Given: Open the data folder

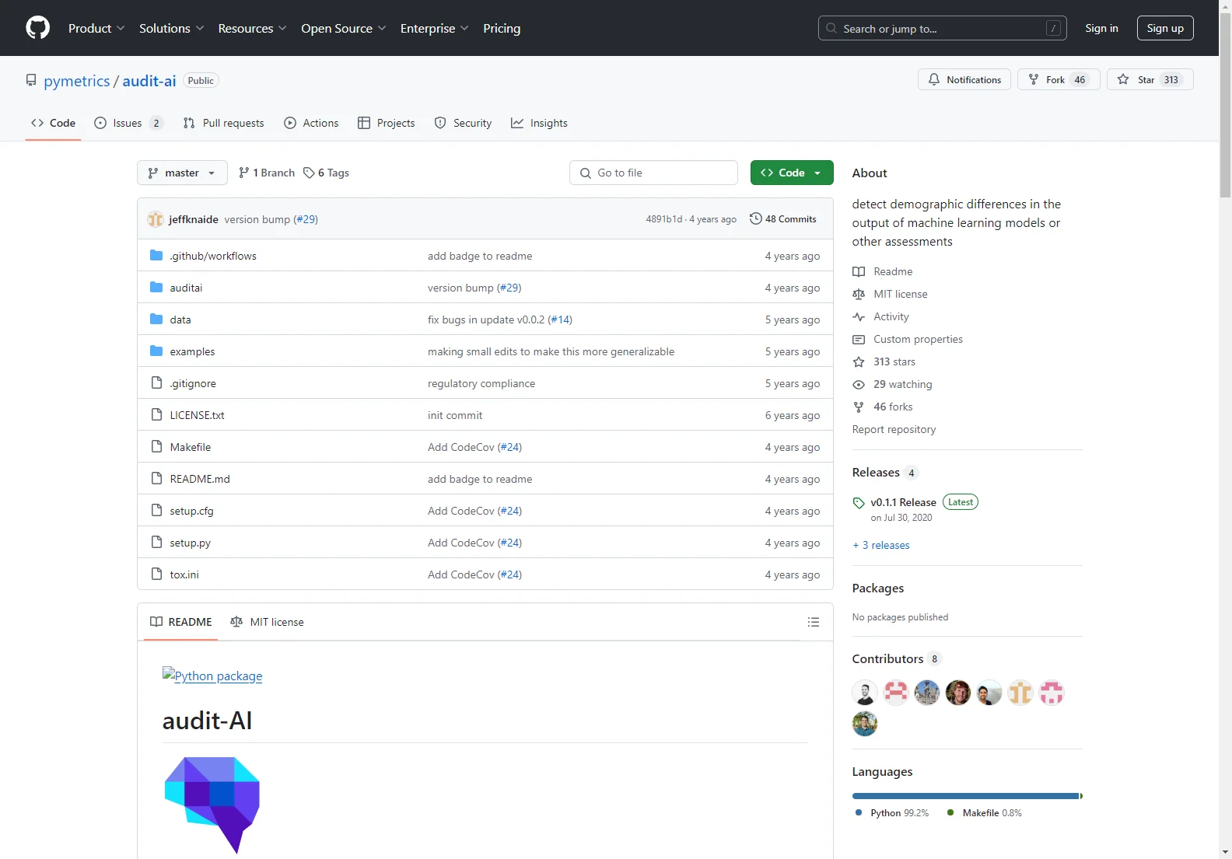Looking at the screenshot, I should tap(180, 320).
